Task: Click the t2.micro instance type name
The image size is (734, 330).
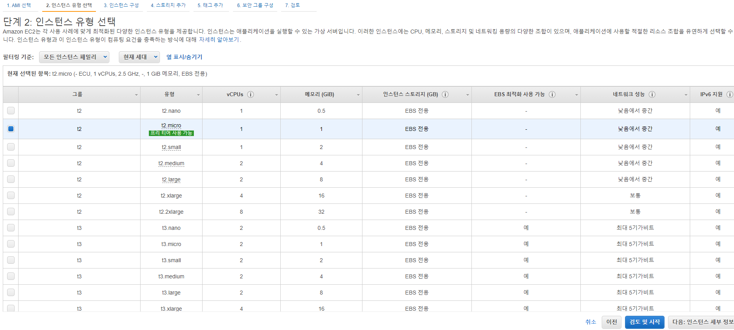Action: (x=171, y=125)
